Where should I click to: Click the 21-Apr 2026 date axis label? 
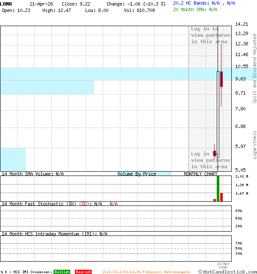pyautogui.click(x=223, y=265)
